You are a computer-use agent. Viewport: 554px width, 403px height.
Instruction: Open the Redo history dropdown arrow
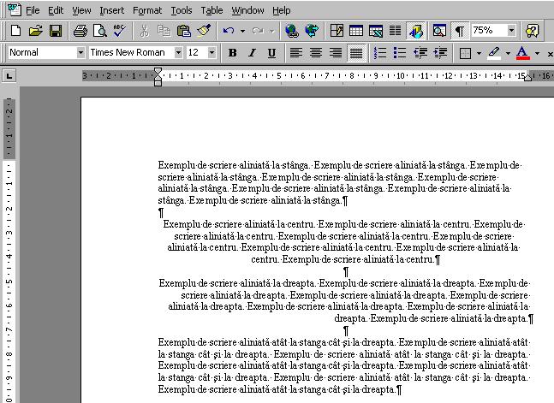[271, 31]
